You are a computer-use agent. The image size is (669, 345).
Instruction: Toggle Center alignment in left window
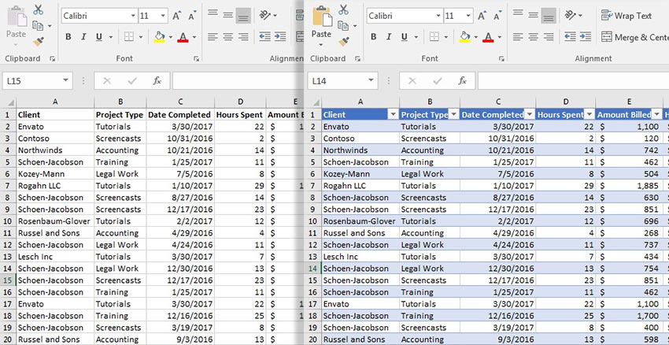click(x=227, y=37)
